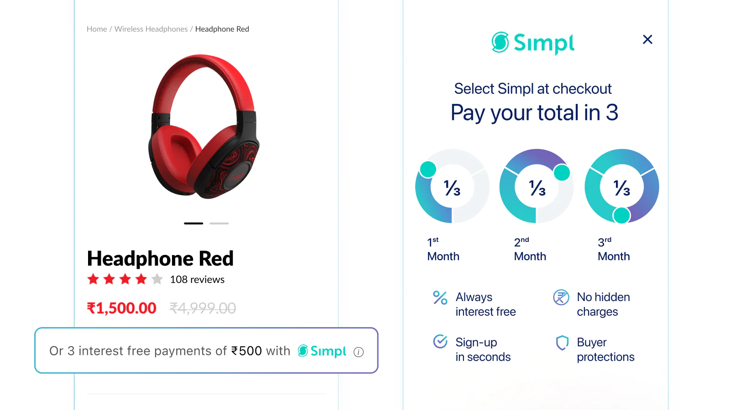Click the Headphone Red product title

click(x=160, y=258)
